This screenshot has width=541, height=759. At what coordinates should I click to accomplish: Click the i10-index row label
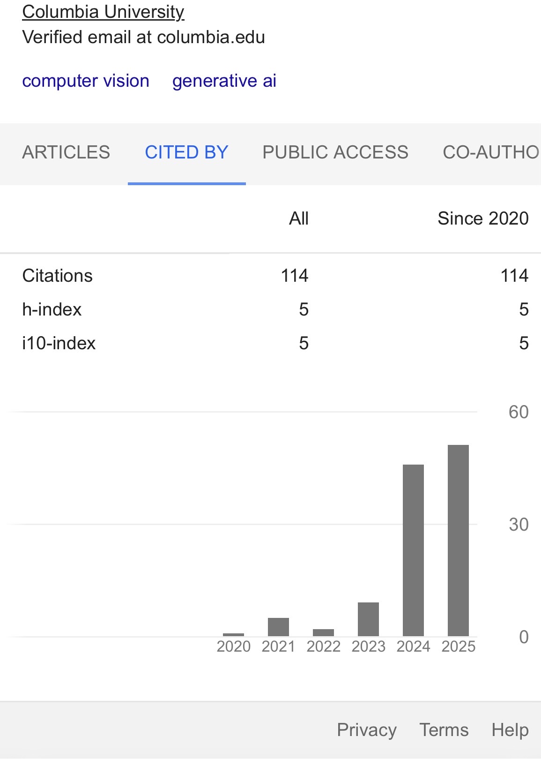click(59, 343)
